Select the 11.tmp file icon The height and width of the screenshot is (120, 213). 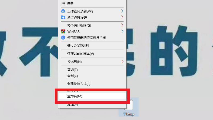129,105
